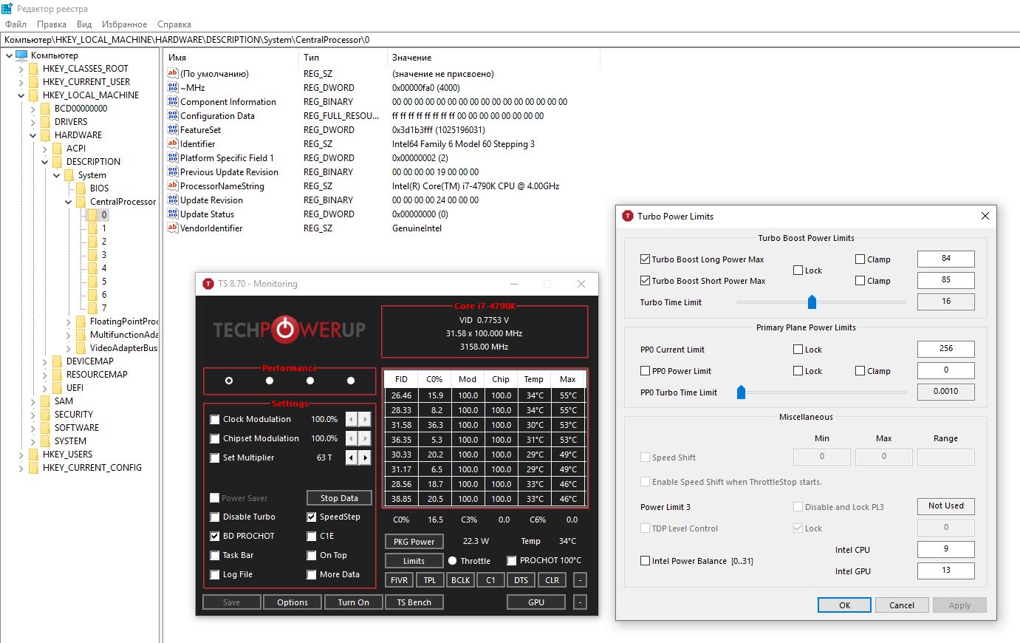Open the Файл menu

[16, 24]
